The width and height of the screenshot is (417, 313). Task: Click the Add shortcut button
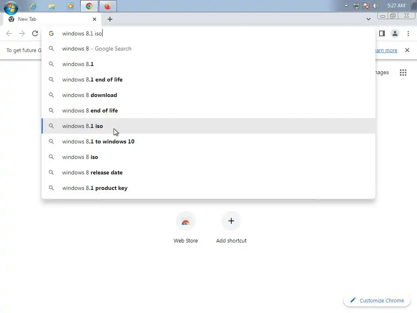pyautogui.click(x=231, y=227)
